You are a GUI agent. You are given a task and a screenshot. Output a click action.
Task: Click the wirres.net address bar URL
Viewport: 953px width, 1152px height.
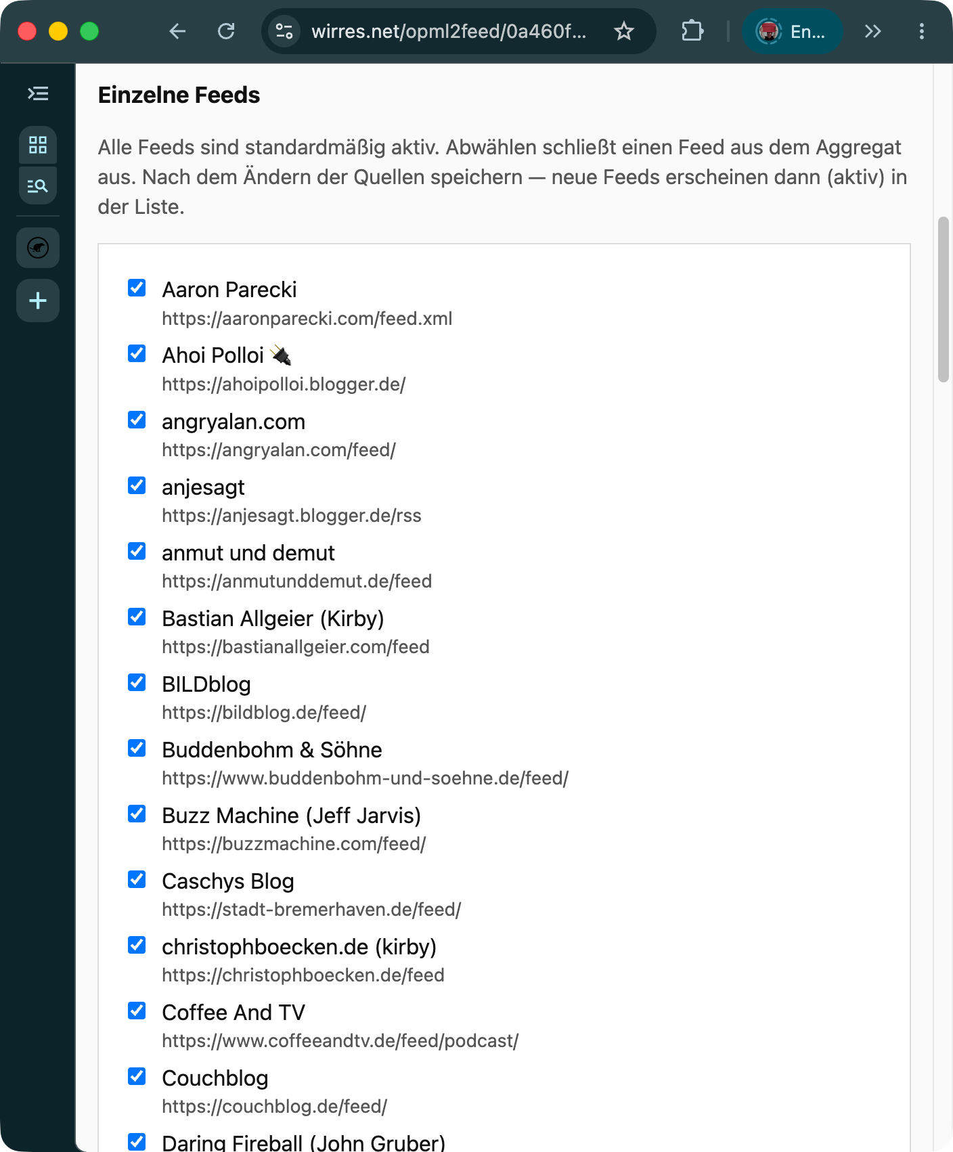449,31
